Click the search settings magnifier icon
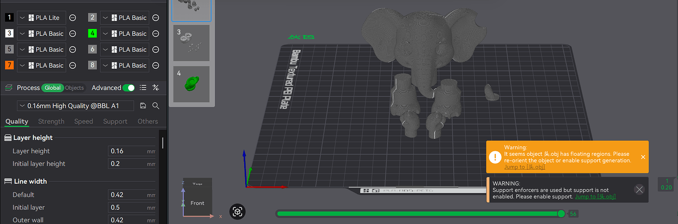The width and height of the screenshot is (678, 224). point(156,106)
